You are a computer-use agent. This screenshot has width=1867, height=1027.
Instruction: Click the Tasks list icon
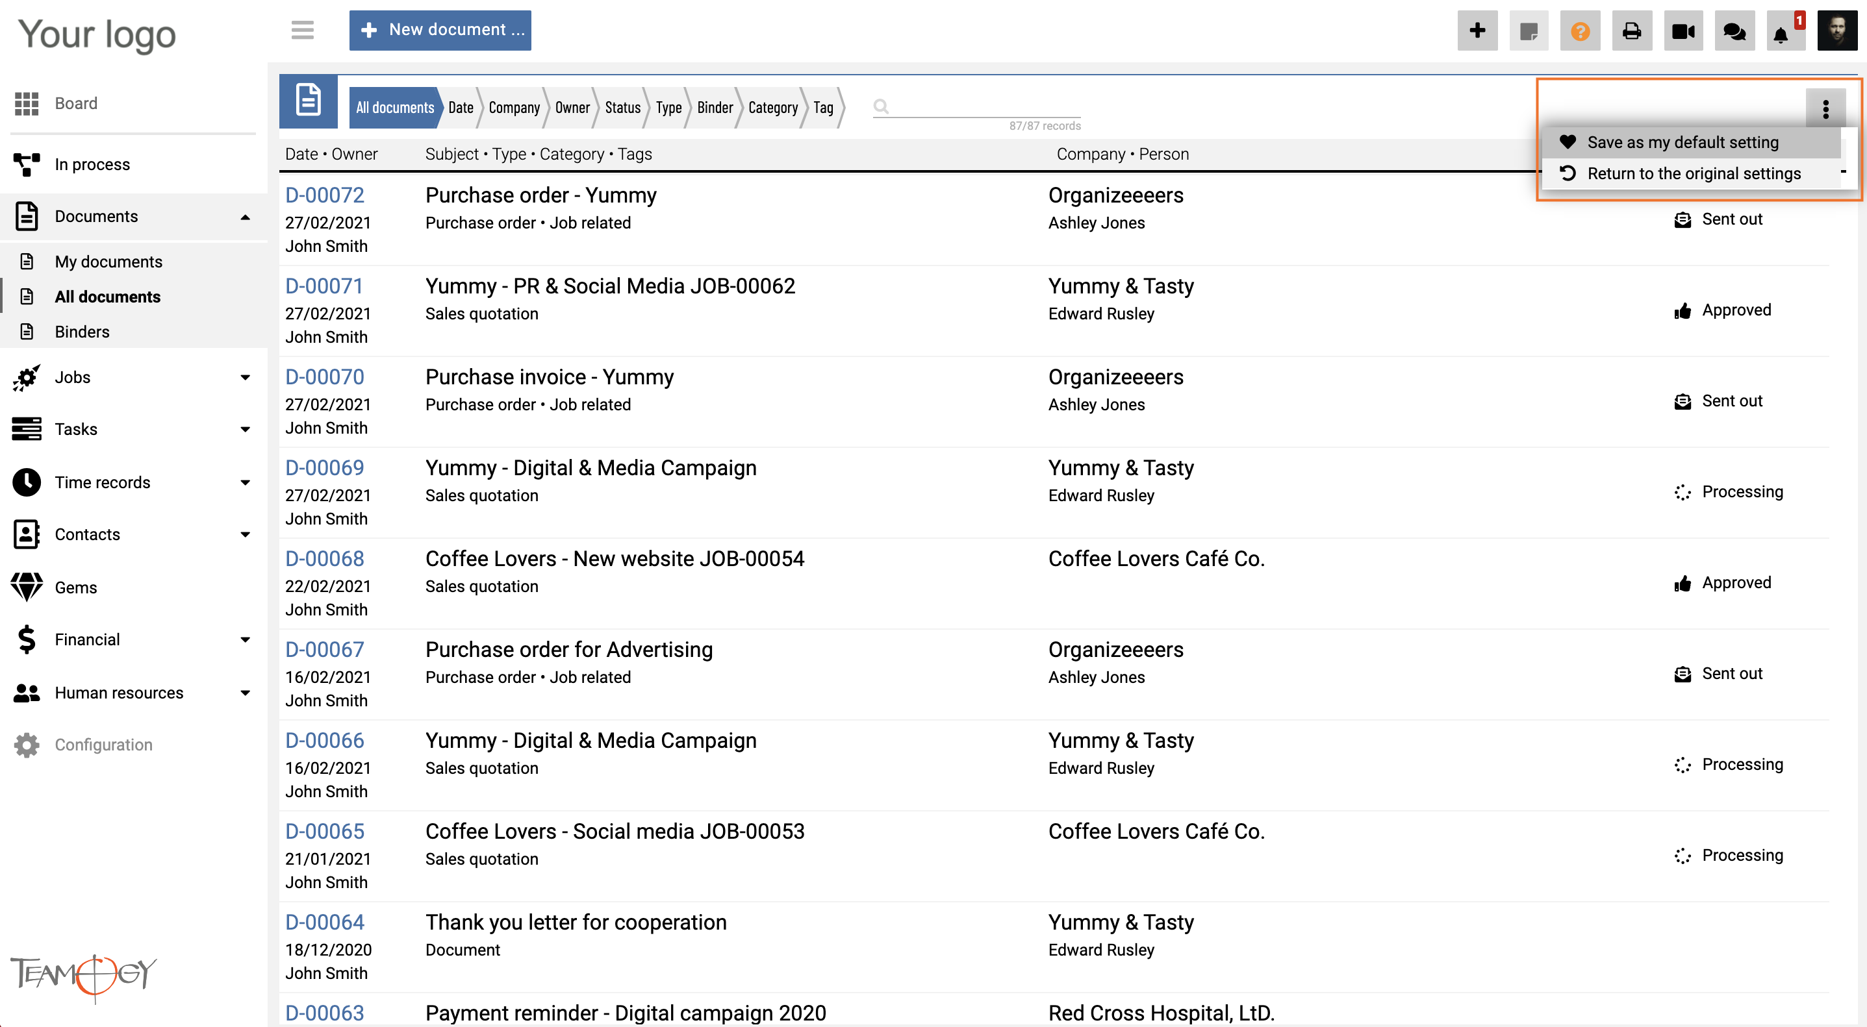[x=27, y=428]
